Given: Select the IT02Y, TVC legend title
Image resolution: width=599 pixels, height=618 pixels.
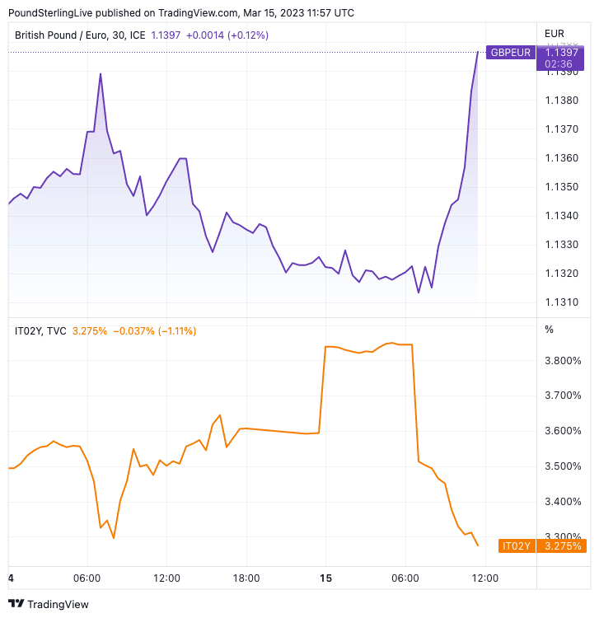Looking at the screenshot, I should point(41,331).
